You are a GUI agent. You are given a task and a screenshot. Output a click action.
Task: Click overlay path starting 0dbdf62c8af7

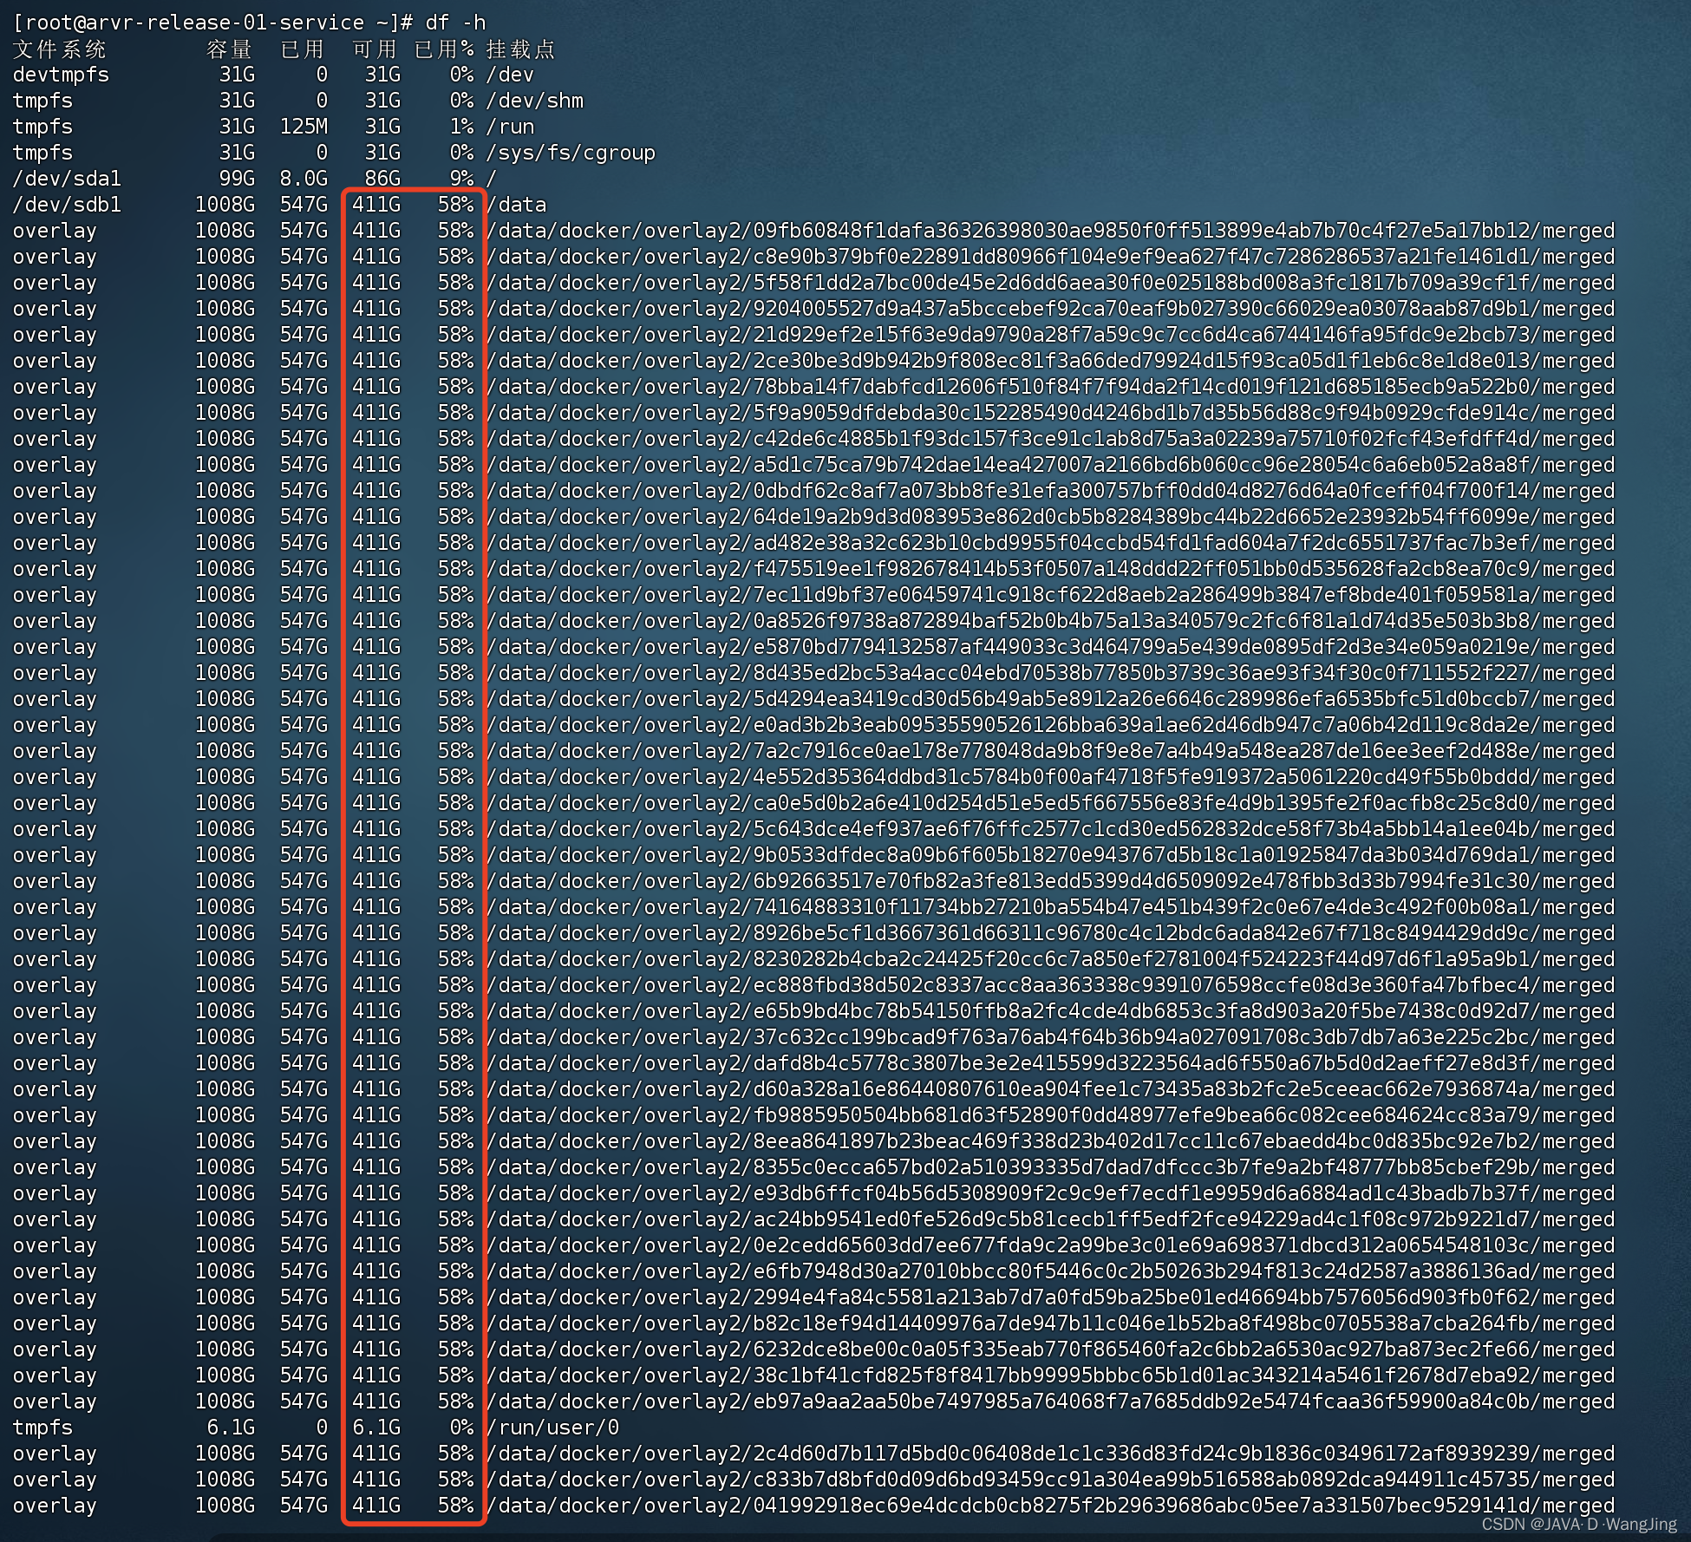coord(1051,491)
